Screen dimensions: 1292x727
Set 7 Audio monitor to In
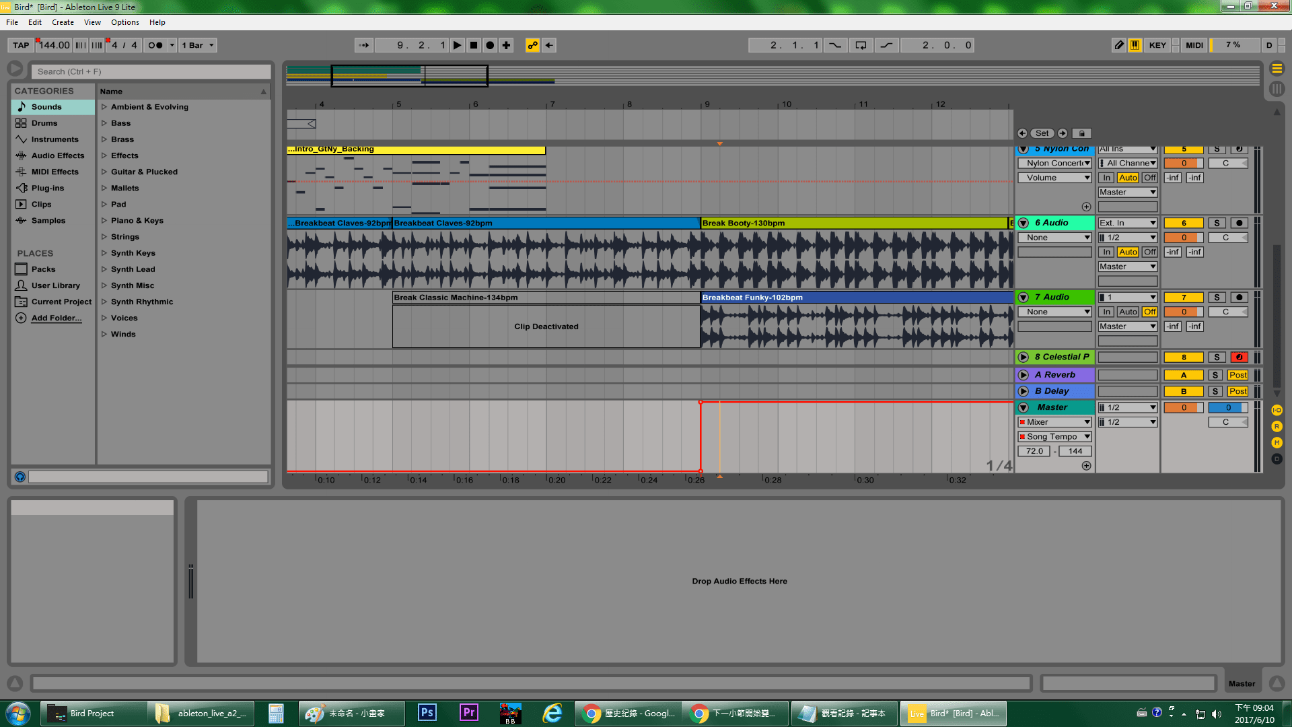click(1106, 312)
